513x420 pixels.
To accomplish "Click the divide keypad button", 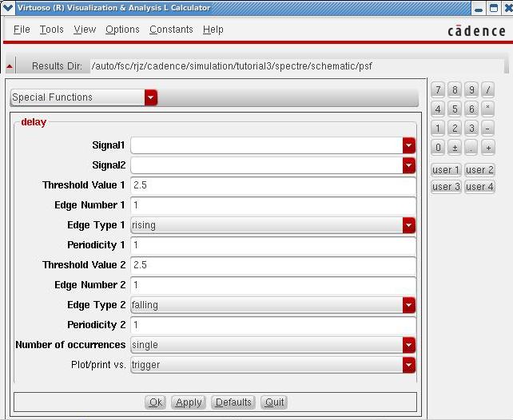I will [487, 90].
